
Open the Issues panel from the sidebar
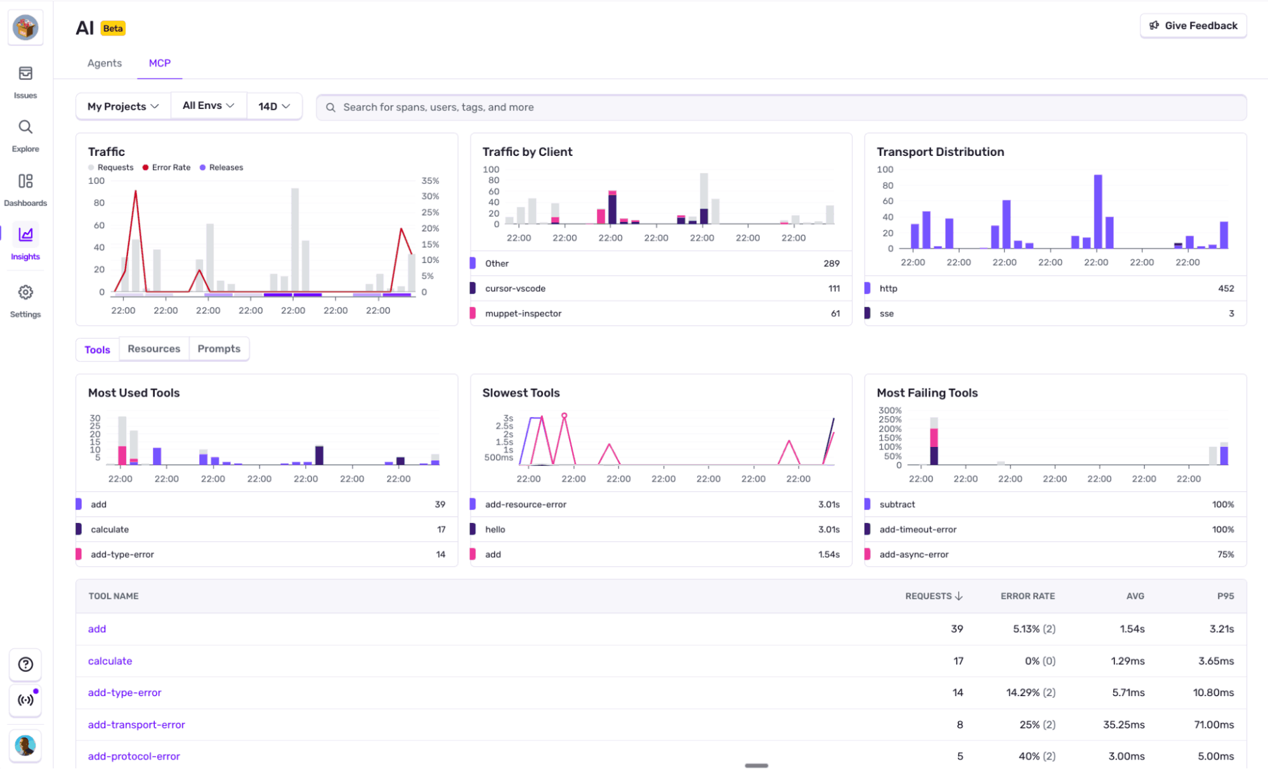pyautogui.click(x=25, y=79)
